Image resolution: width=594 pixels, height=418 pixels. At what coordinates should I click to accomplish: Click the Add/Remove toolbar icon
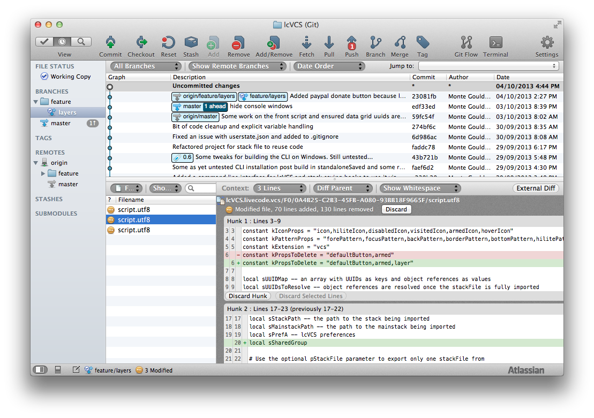274,42
